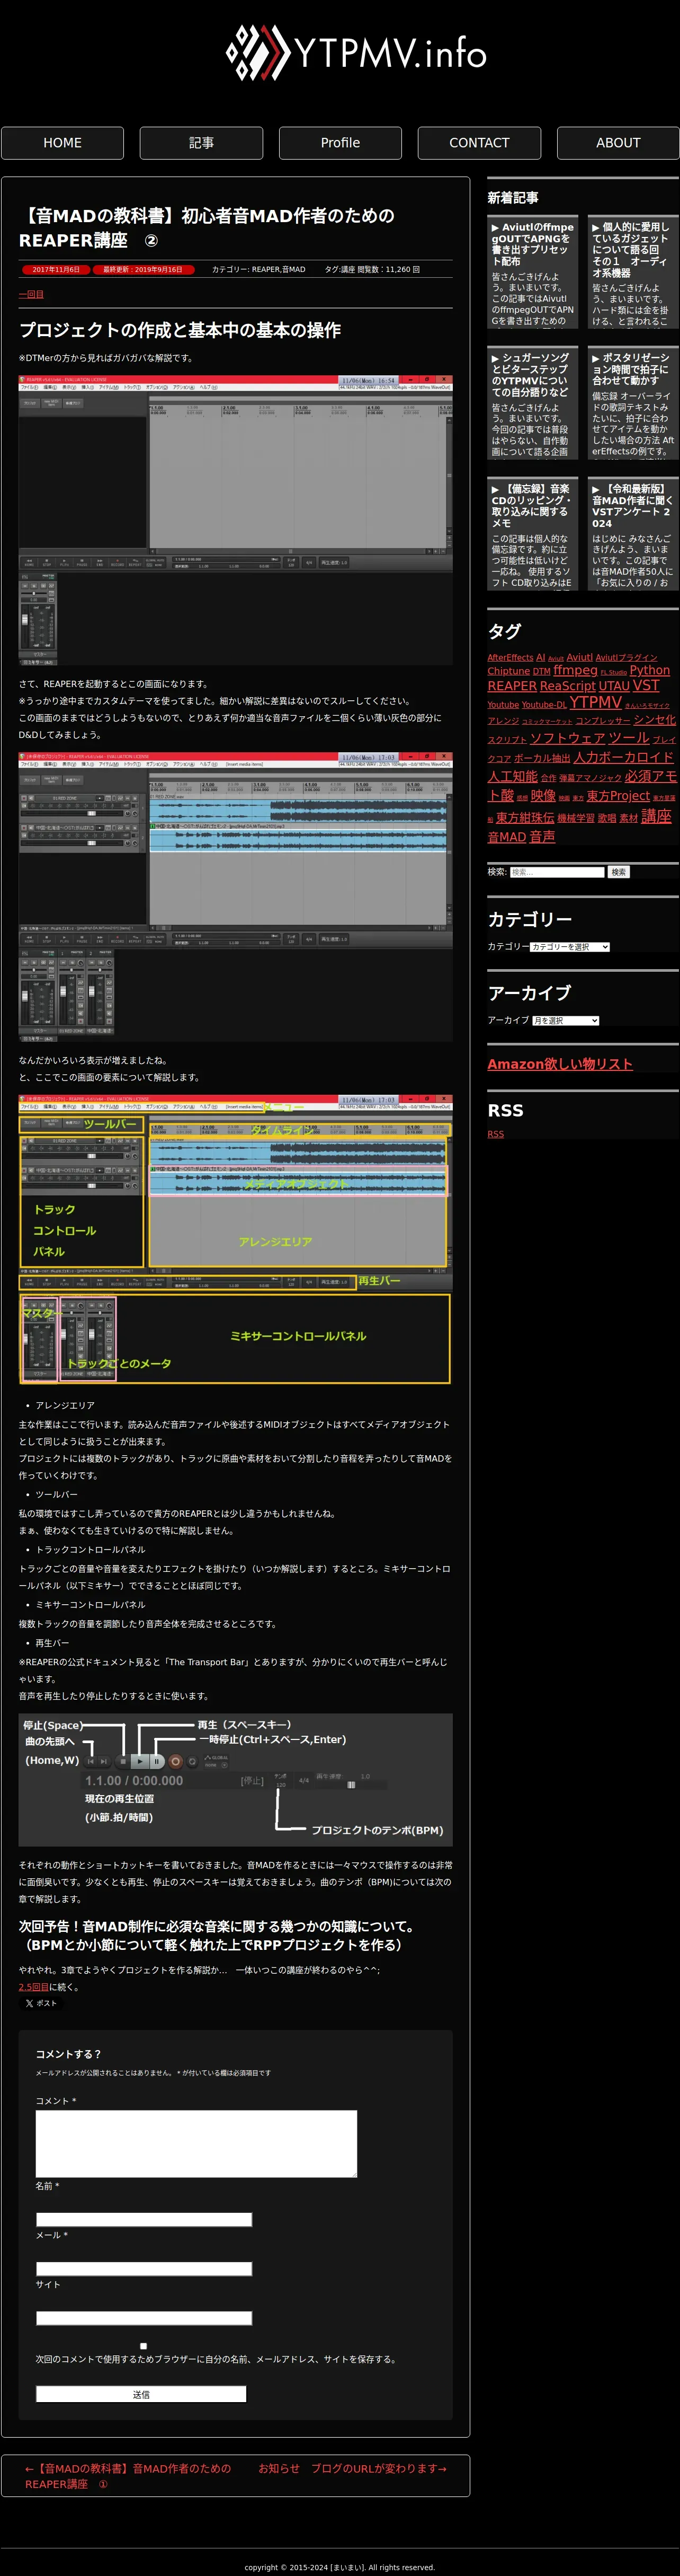This screenshot has height=2576, width=680.
Task: Select the ReaScript tag
Action: pos(567,686)
